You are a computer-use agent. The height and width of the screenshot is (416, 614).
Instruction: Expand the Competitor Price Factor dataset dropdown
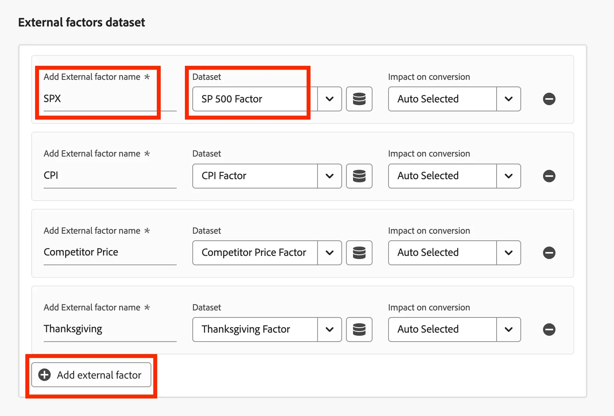coord(330,253)
